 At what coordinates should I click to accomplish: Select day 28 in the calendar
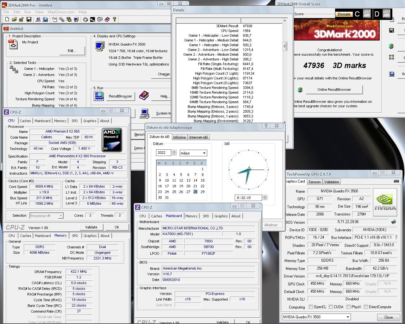[196, 192]
